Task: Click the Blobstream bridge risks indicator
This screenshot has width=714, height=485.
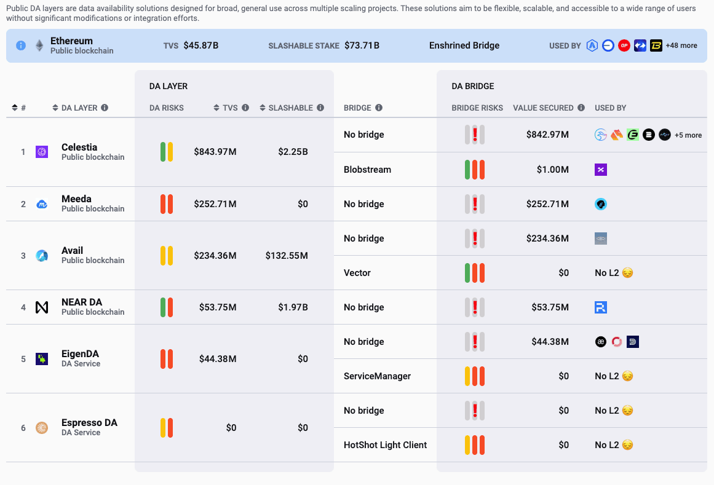Action: click(475, 170)
